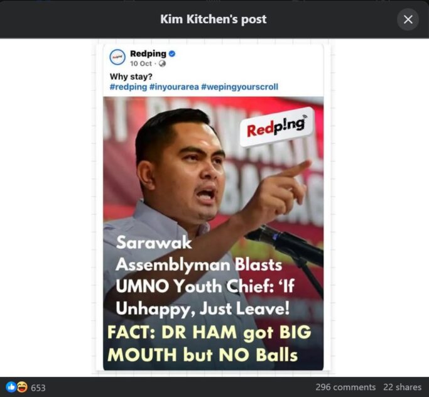
Task: Open the 653 reactions list
Action: coord(38,388)
